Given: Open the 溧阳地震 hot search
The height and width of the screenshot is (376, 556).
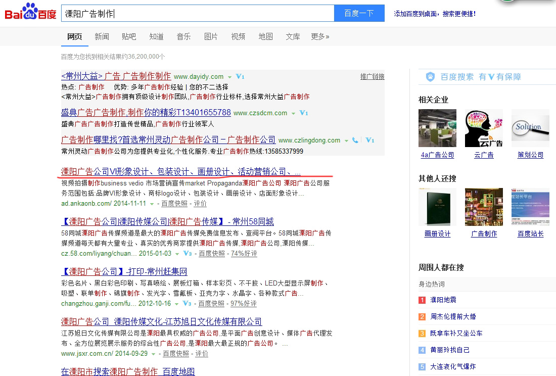Looking at the screenshot, I should click(443, 300).
